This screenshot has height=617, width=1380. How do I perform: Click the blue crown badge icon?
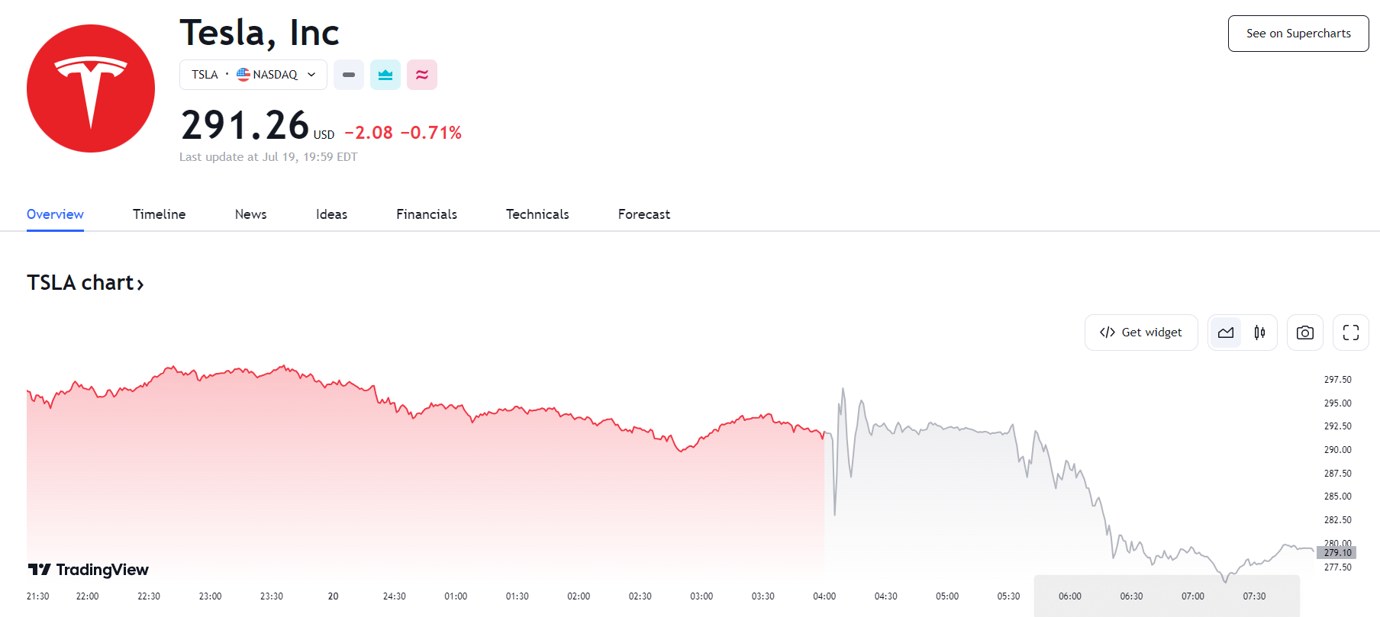click(385, 75)
